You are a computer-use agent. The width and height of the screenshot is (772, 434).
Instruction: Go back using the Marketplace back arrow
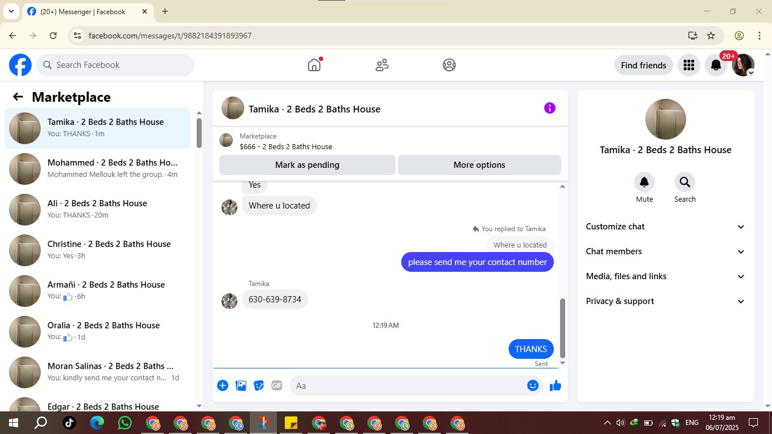tap(18, 97)
